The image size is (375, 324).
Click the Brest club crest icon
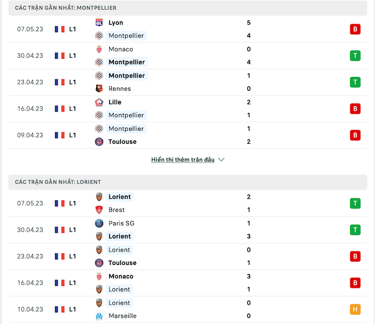click(99, 210)
